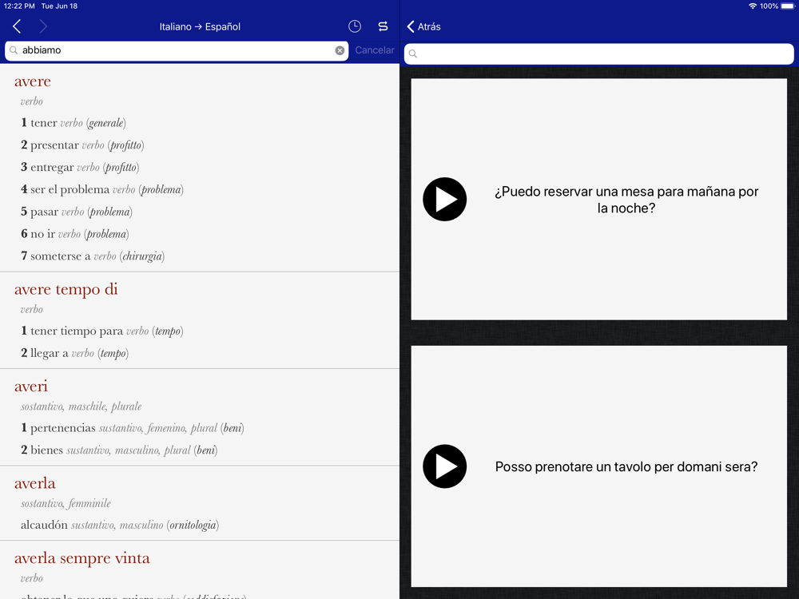Viewport: 799px width, 599px height.
Task: Play the Spanish phrase audio
Action: [444, 199]
